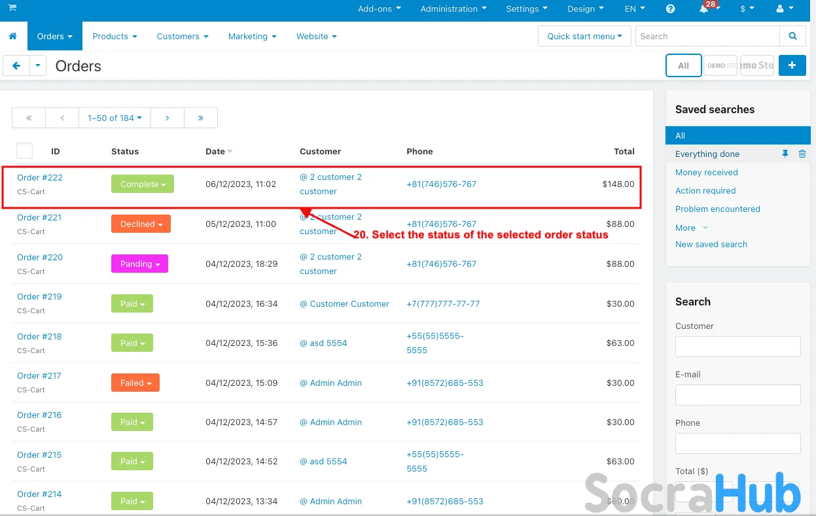Open the Administration menu
This screenshot has width=816, height=516.
[453, 9]
